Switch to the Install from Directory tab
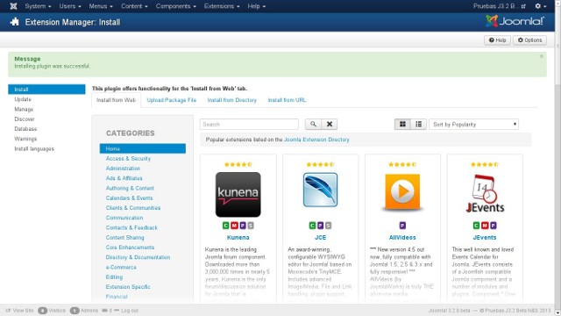The height and width of the screenshot is (316, 561). pos(231,100)
